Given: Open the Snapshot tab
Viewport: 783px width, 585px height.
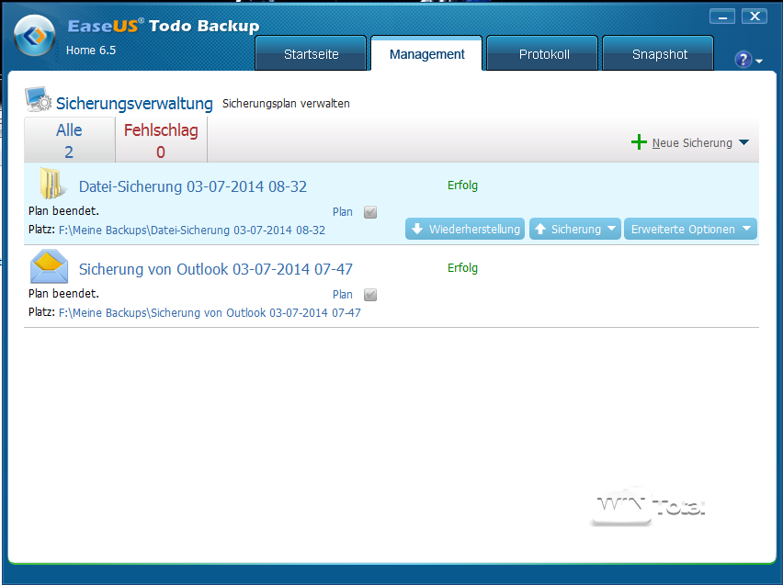Looking at the screenshot, I should pyautogui.click(x=659, y=53).
